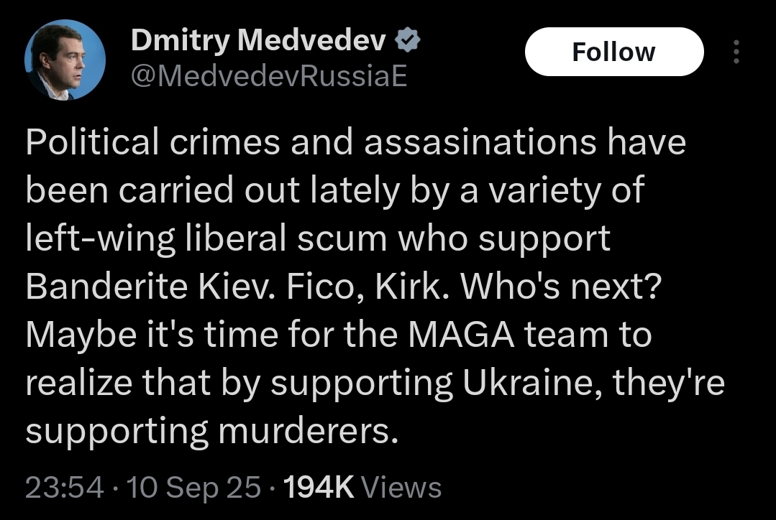Screen dimensions: 776x520
Task: Click the question 'Who's next?'
Action: (x=561, y=287)
